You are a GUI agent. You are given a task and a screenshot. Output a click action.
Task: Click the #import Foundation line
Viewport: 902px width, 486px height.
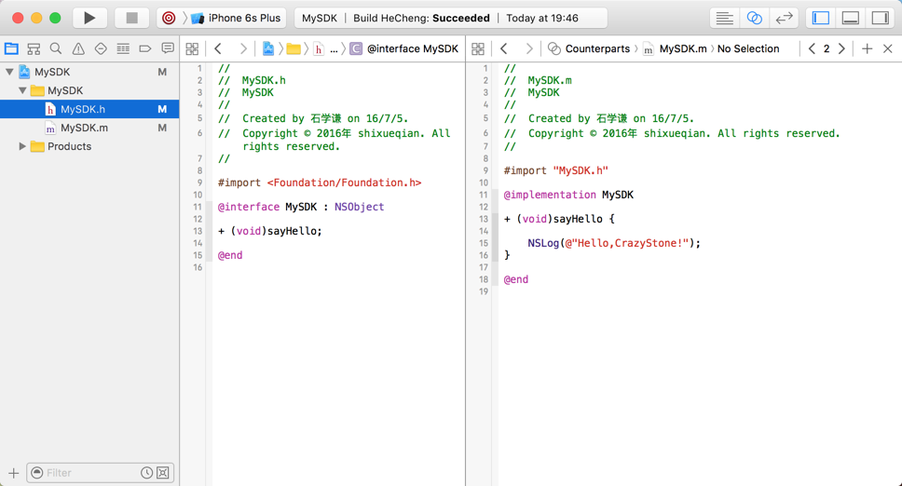(x=320, y=182)
